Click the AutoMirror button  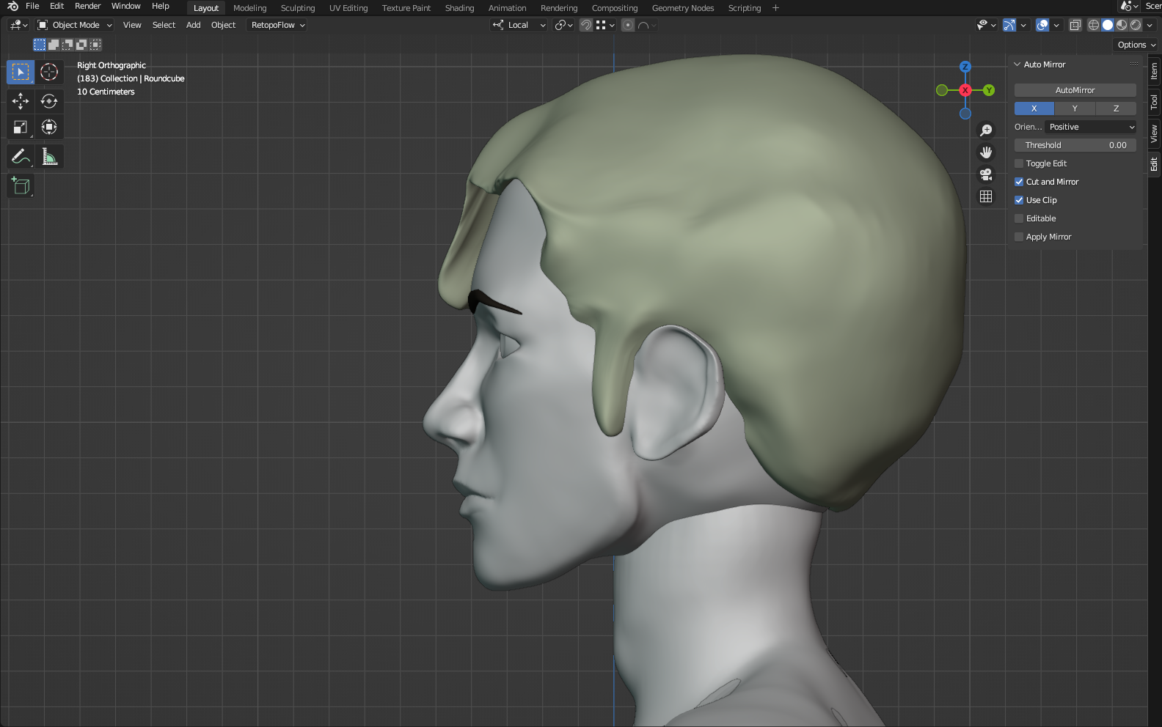click(x=1075, y=90)
